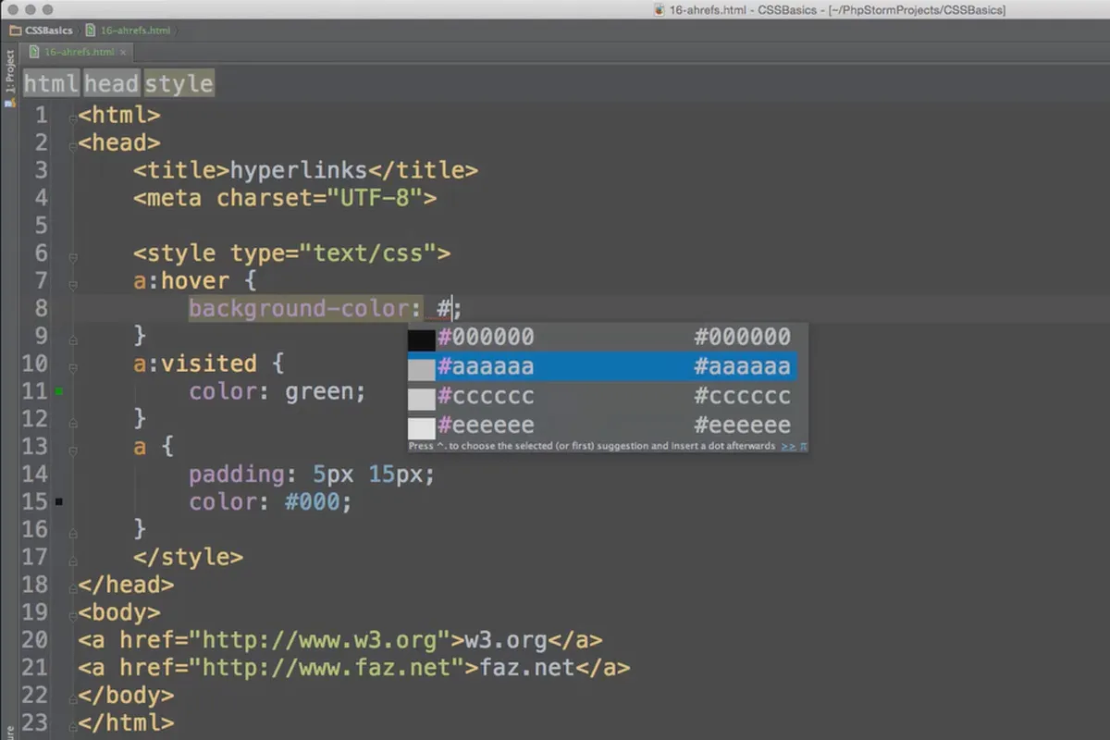Click the head breadcrumb
The width and height of the screenshot is (1110, 740).
[x=111, y=83]
